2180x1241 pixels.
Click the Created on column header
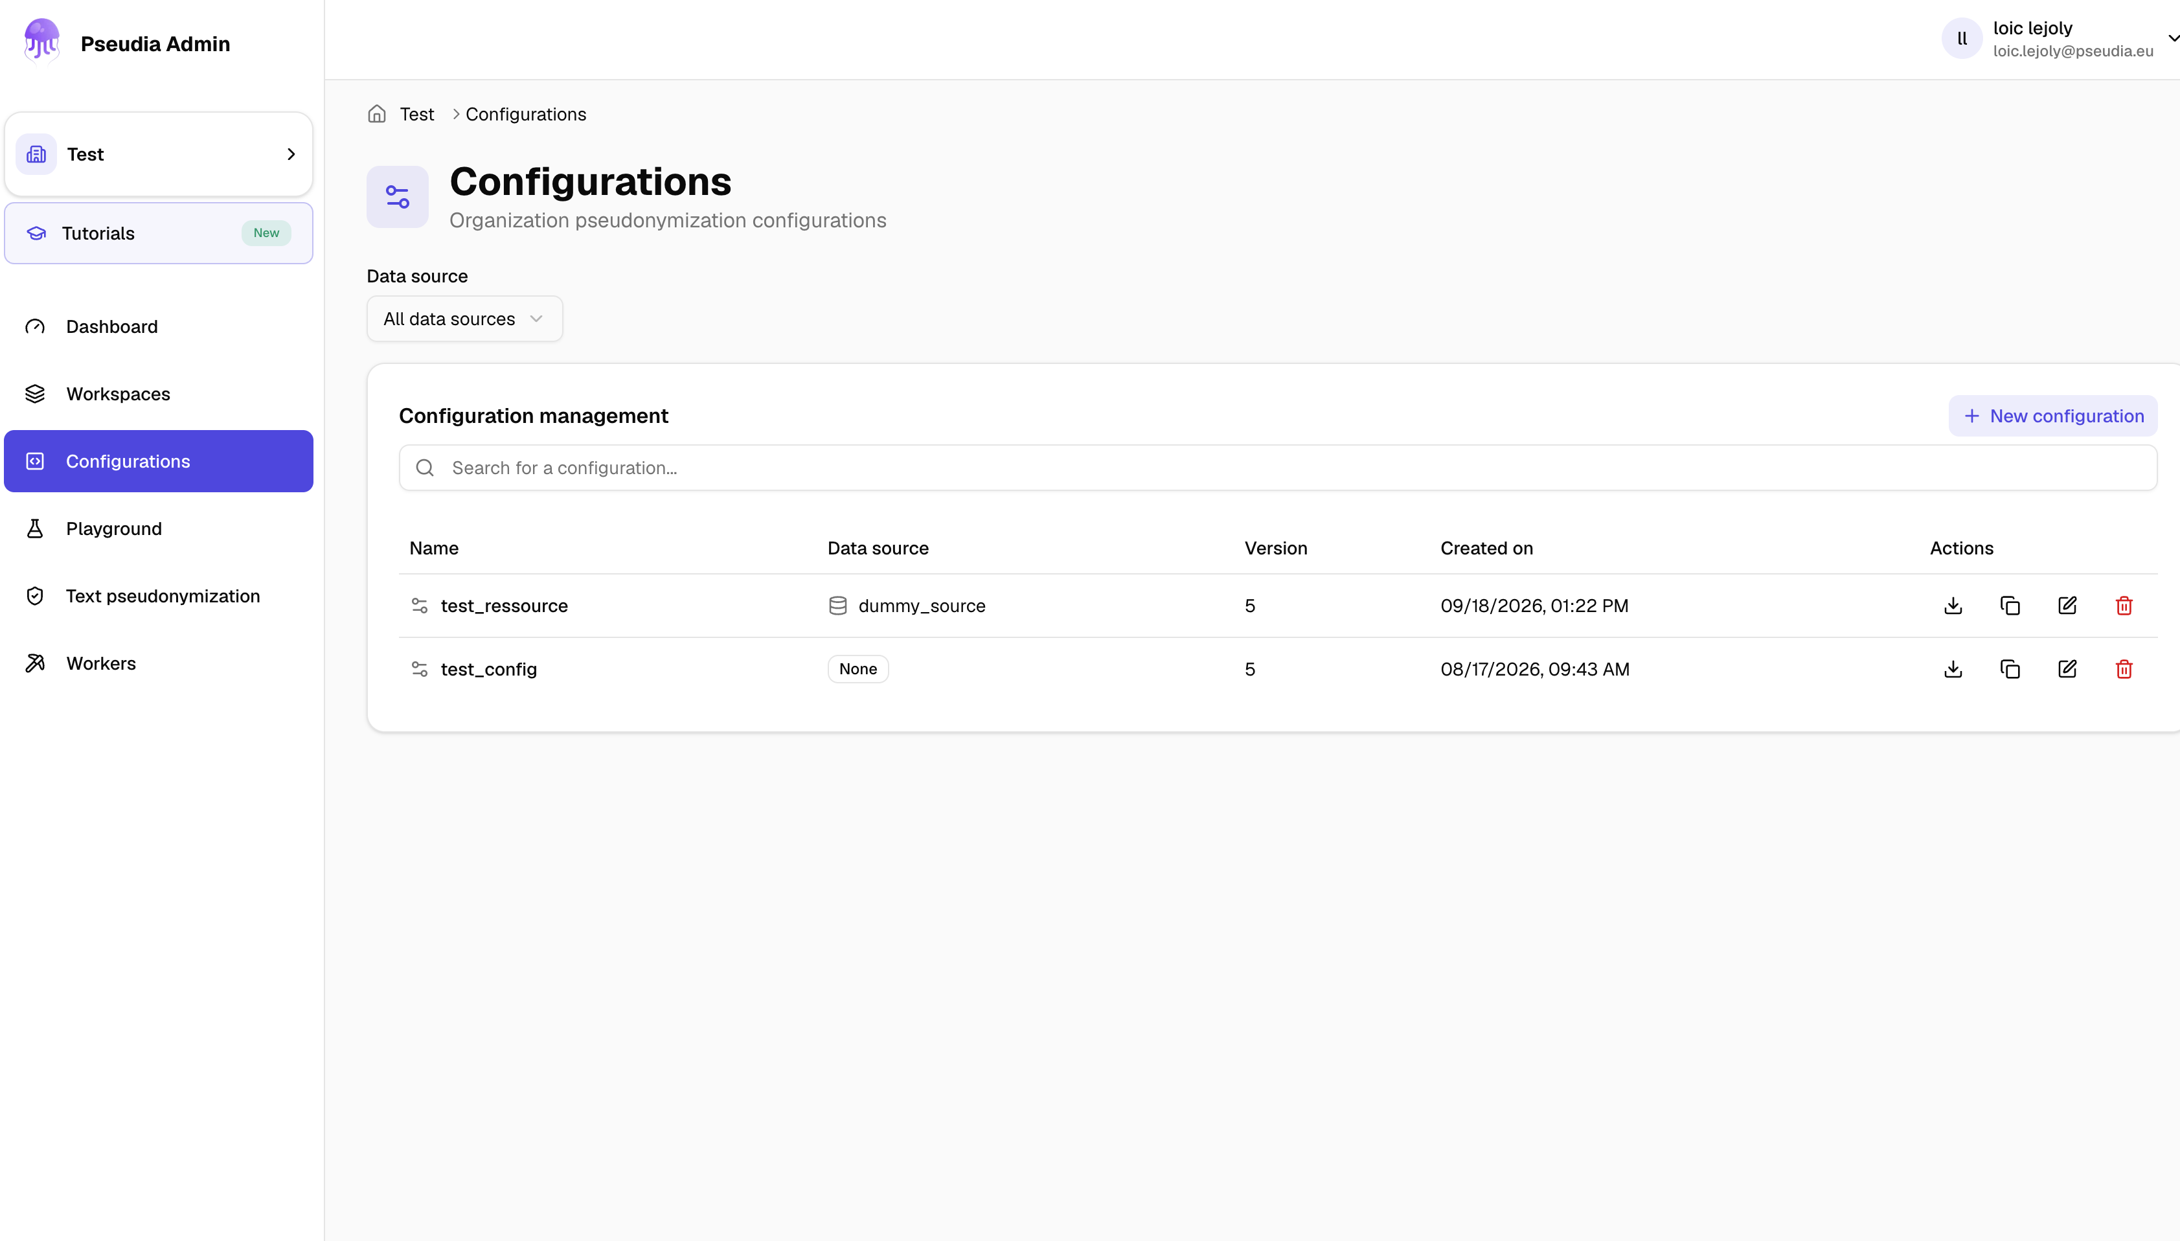pyautogui.click(x=1486, y=548)
